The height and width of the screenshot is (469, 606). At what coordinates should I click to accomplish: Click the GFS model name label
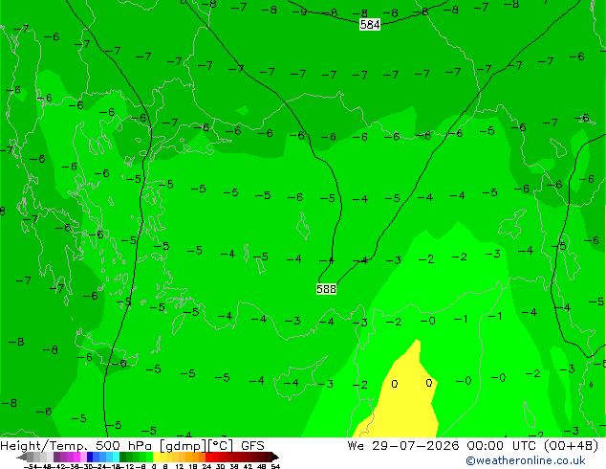pos(252,446)
